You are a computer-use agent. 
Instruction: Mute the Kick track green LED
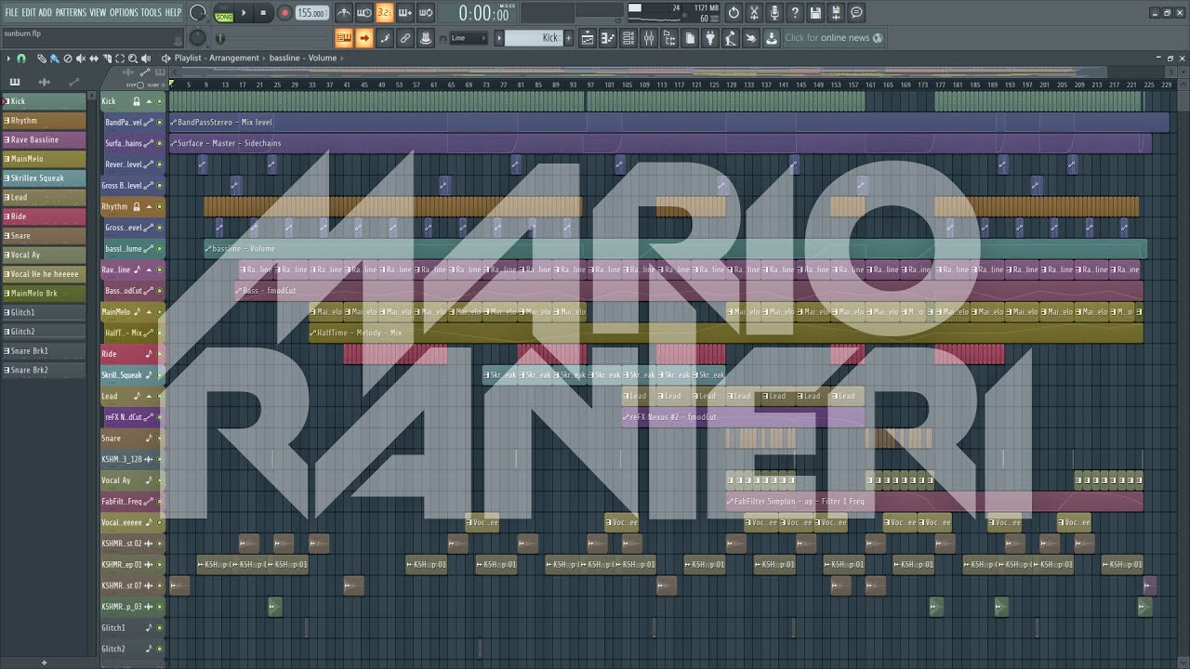point(159,101)
